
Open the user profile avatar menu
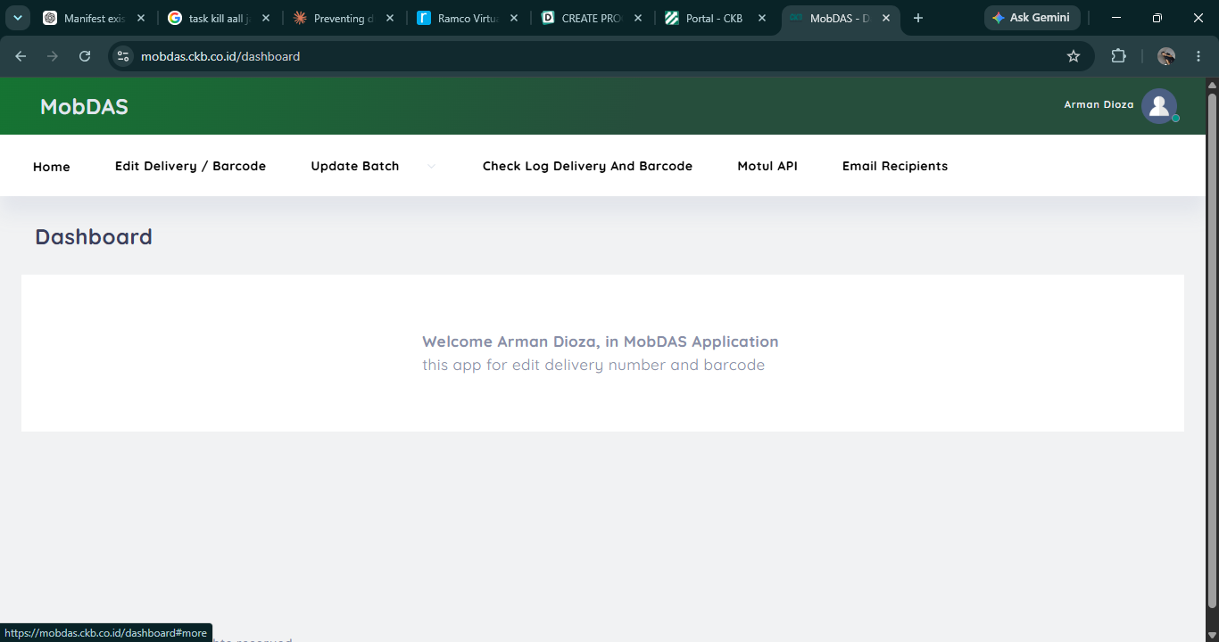coord(1159,106)
